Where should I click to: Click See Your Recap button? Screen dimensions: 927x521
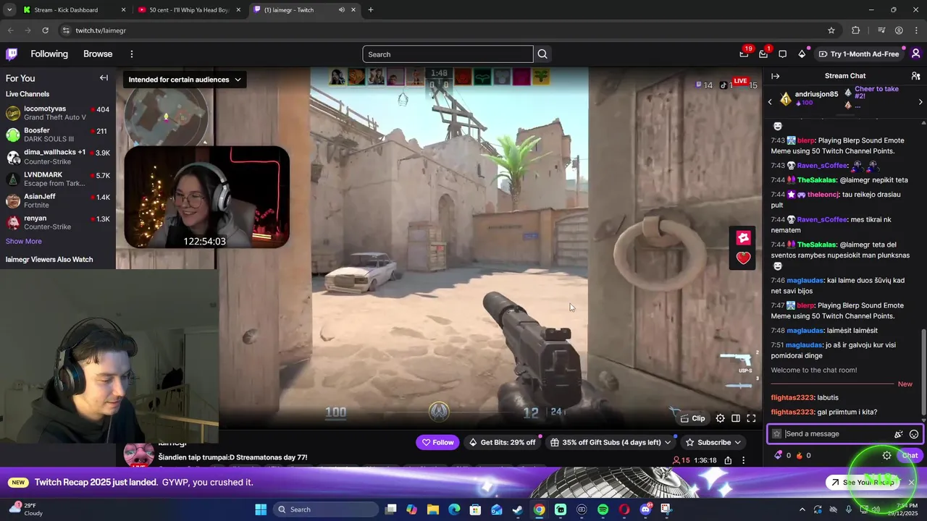pos(862,483)
